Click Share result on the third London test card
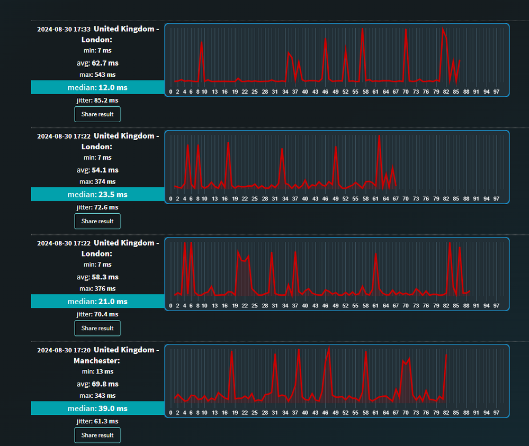Viewport: 529px width, 446px height. pyautogui.click(x=97, y=328)
